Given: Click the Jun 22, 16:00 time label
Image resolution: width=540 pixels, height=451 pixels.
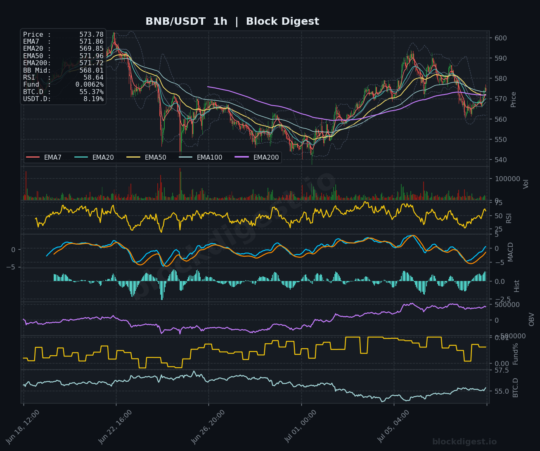Looking at the screenshot, I should (x=116, y=427).
